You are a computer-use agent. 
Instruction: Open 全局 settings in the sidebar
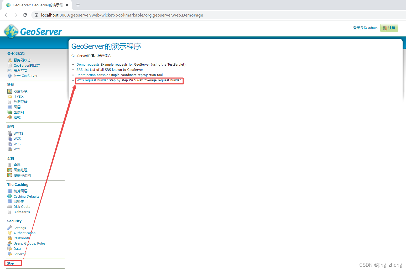pos(17,165)
